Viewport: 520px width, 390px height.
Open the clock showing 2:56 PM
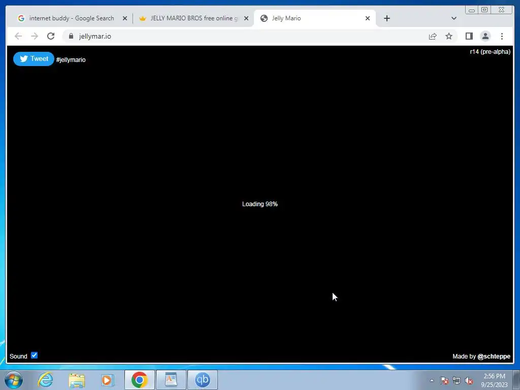494,380
